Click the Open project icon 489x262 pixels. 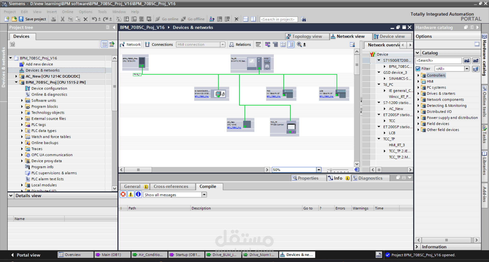tap(14, 19)
